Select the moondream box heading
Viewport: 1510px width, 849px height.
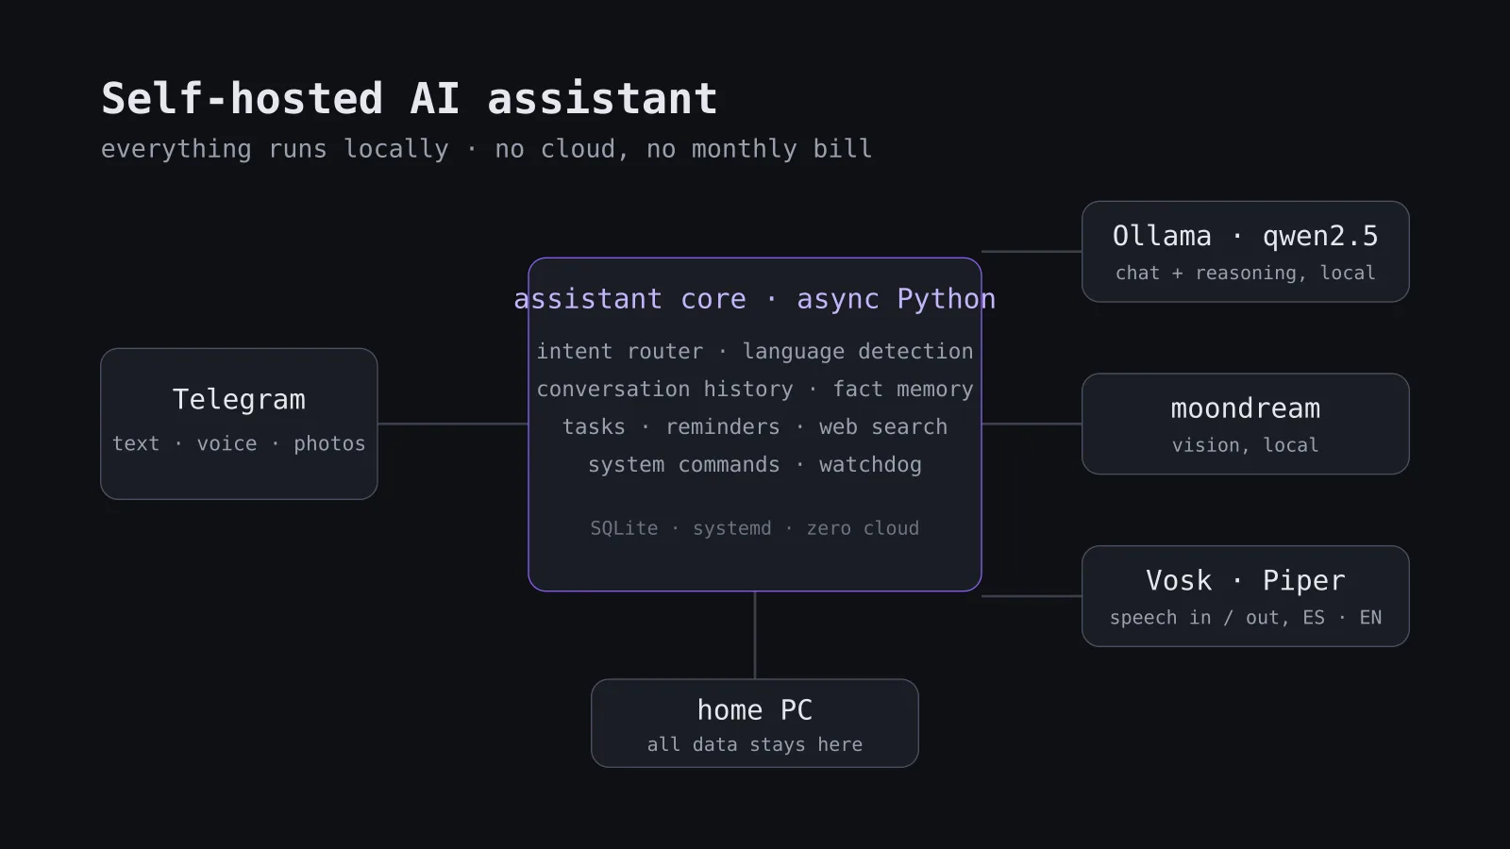[1246, 408]
